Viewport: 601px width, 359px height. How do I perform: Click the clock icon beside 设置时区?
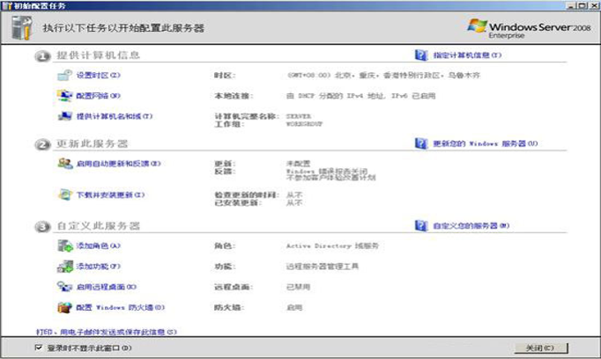[63, 77]
